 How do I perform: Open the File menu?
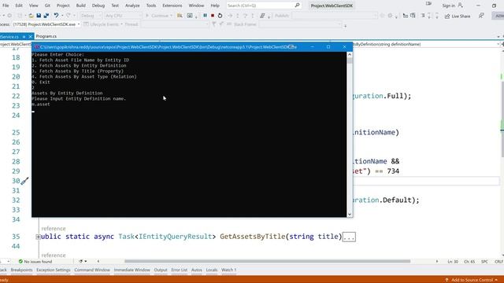[6, 6]
